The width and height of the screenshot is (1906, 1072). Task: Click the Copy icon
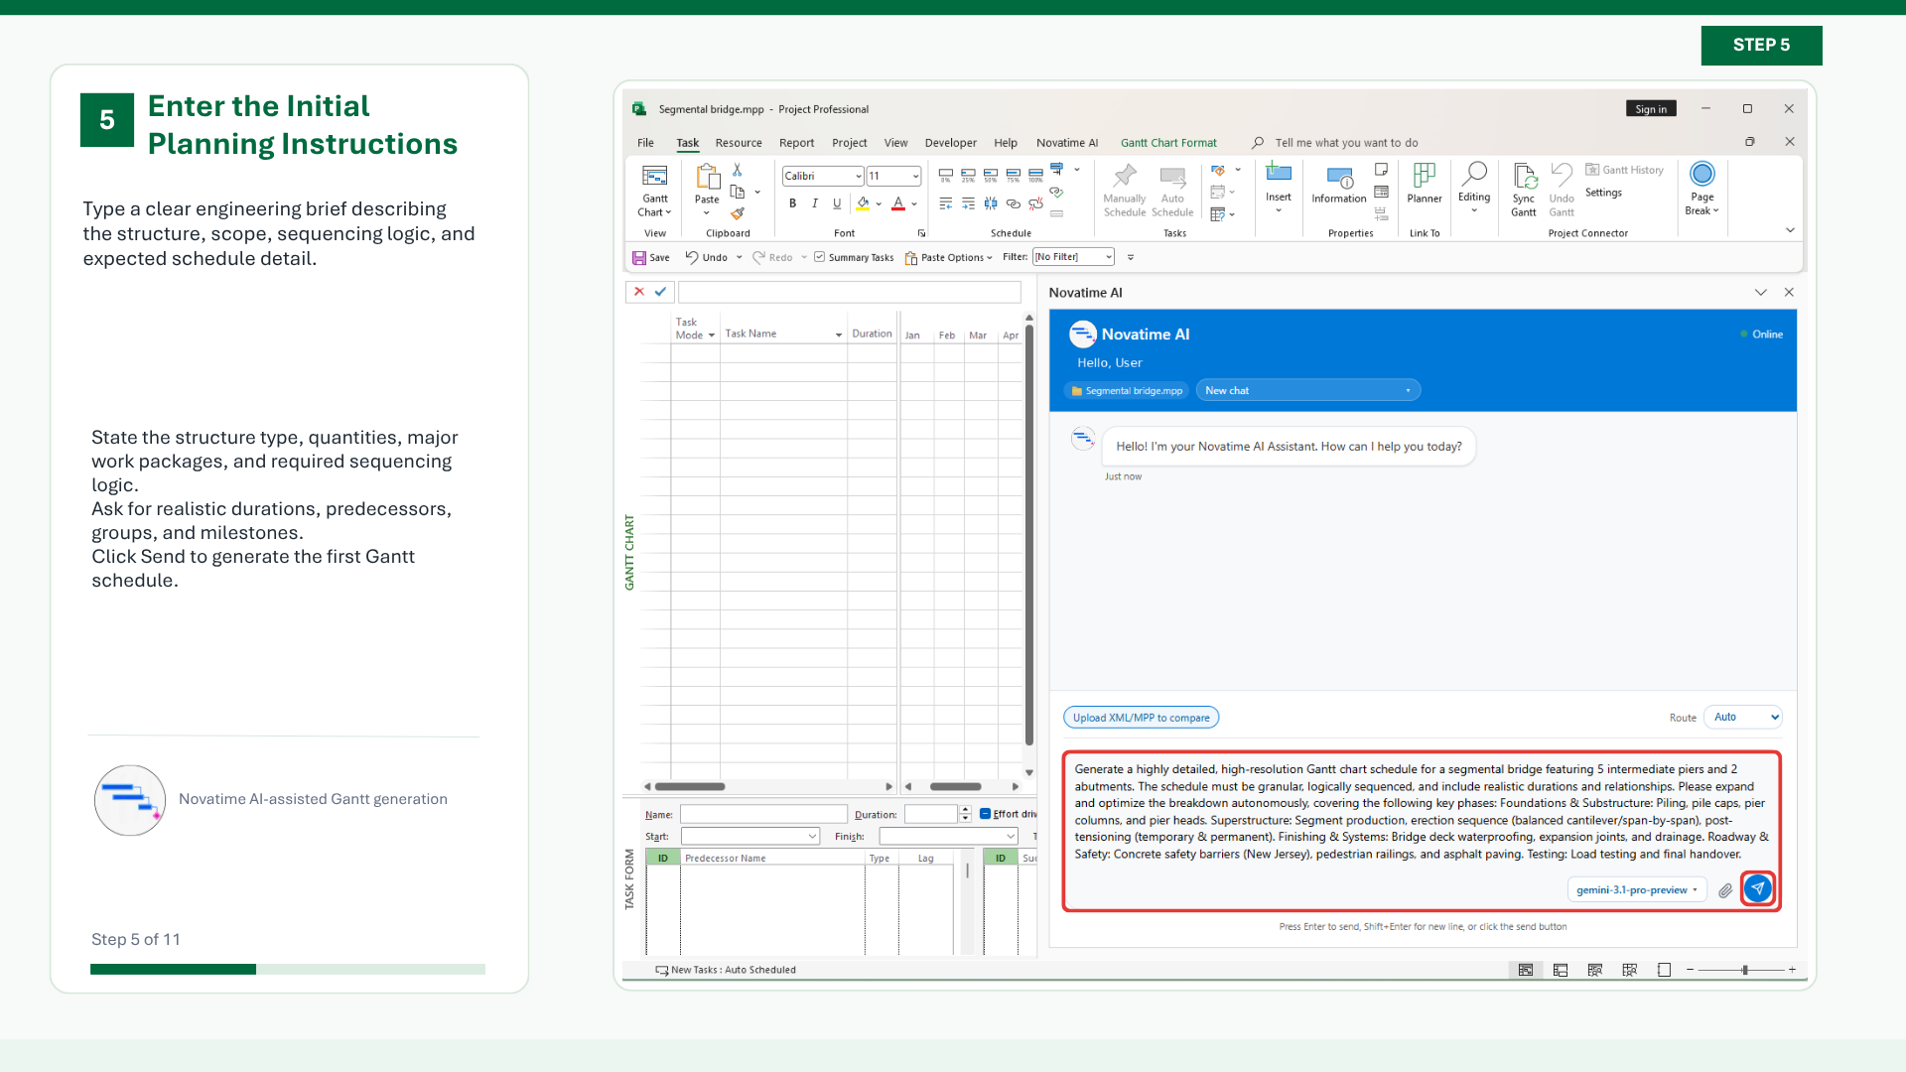tap(737, 192)
